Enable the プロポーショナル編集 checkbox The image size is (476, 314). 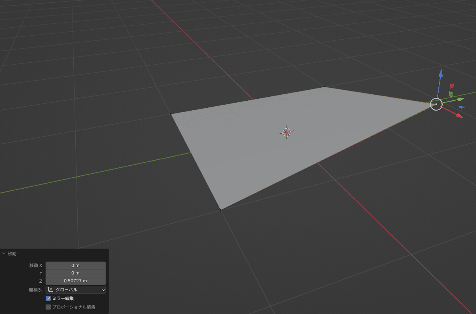[48, 307]
